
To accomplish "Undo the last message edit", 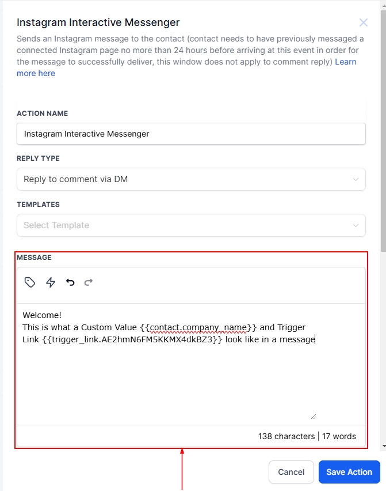I will pyautogui.click(x=70, y=282).
